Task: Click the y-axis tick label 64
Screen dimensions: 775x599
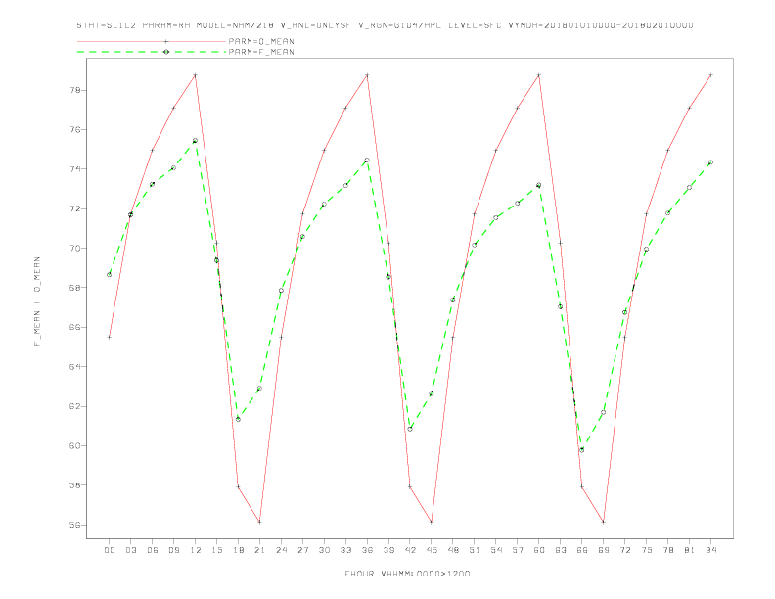Action: click(x=74, y=367)
